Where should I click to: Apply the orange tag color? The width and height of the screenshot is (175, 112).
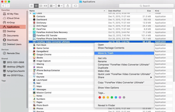[104, 97]
